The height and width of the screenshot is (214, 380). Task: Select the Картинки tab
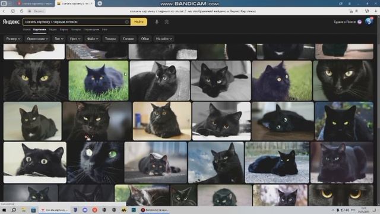pos(40,30)
